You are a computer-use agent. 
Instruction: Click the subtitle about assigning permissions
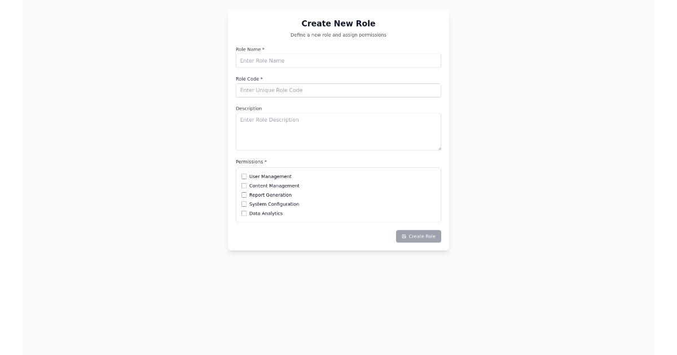[x=338, y=34]
